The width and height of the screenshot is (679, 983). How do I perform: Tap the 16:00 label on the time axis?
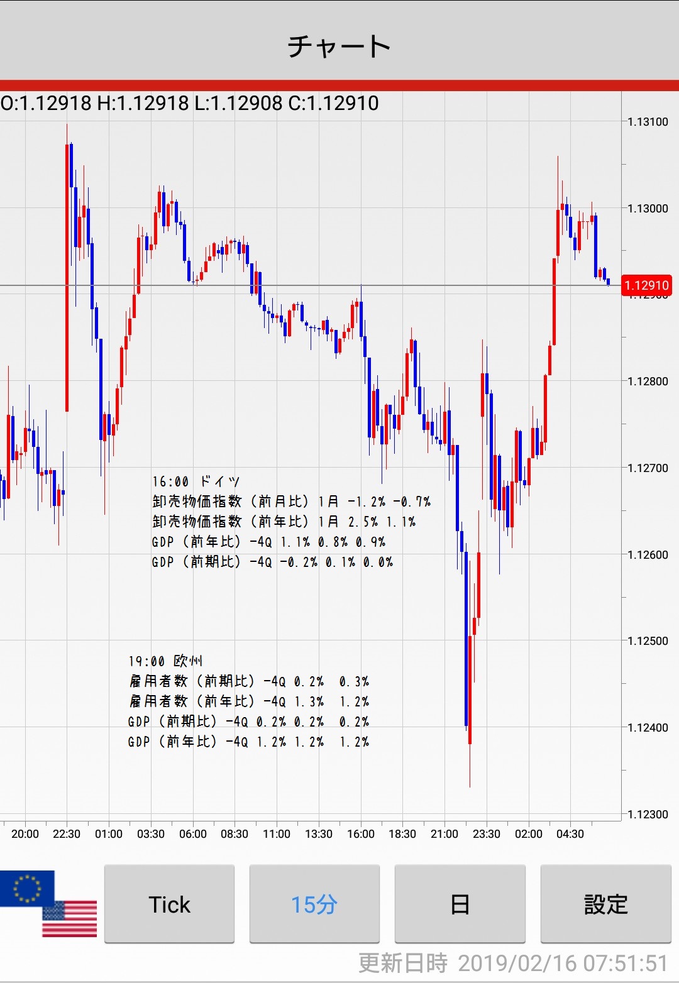pos(360,834)
